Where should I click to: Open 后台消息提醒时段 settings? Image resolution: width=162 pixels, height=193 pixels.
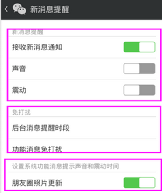[x=82, y=128]
